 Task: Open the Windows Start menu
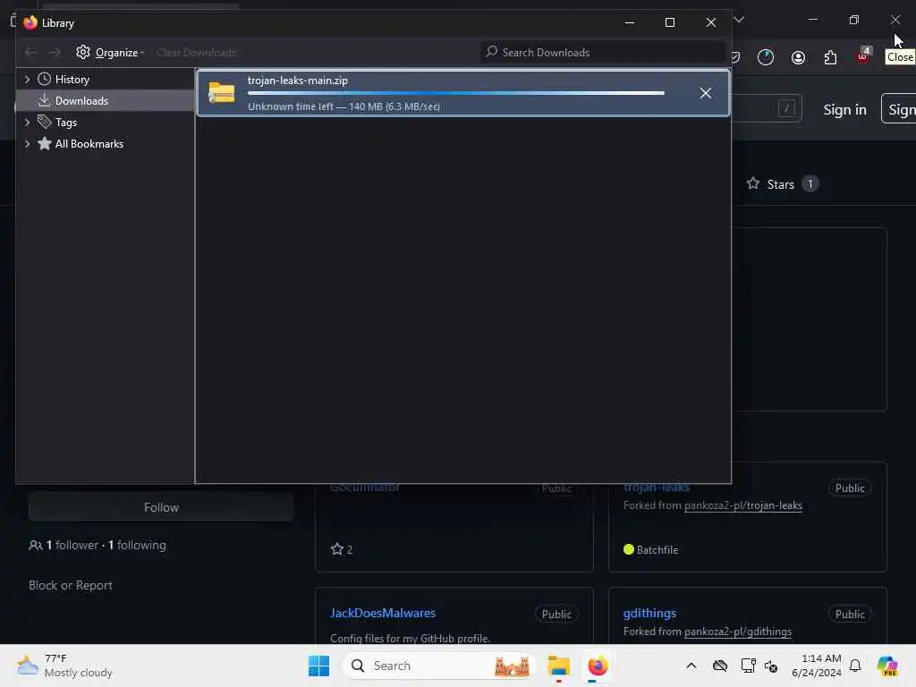pos(318,666)
